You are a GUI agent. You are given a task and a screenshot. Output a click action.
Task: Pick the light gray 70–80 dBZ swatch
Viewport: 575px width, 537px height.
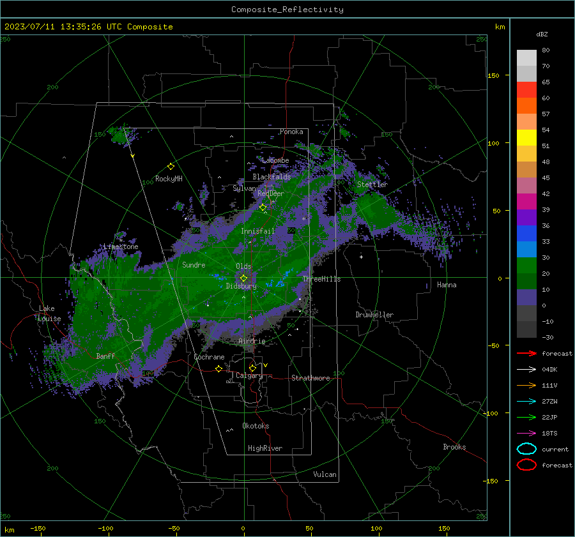(526, 58)
